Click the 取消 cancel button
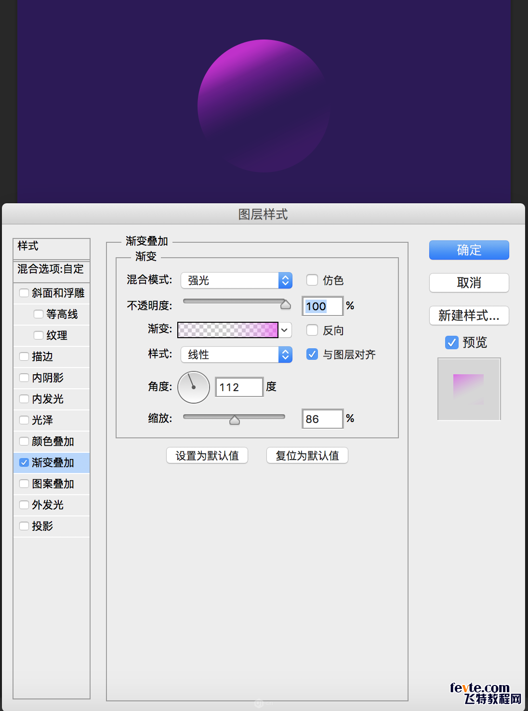 (x=469, y=283)
